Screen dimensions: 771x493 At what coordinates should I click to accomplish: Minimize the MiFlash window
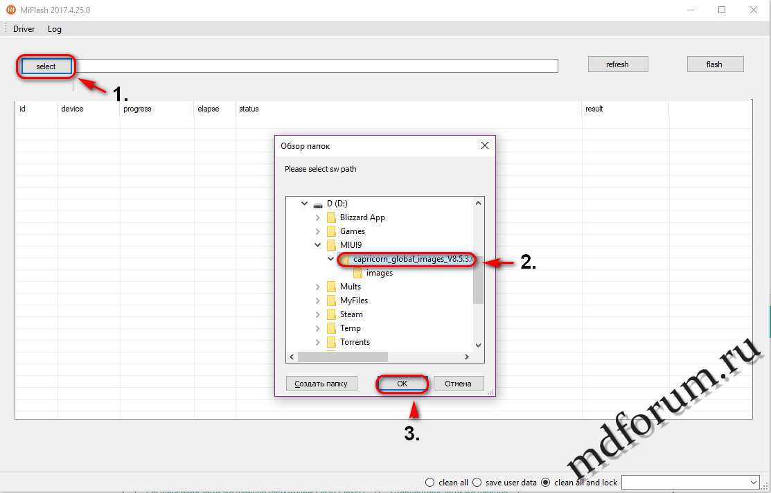691,9
